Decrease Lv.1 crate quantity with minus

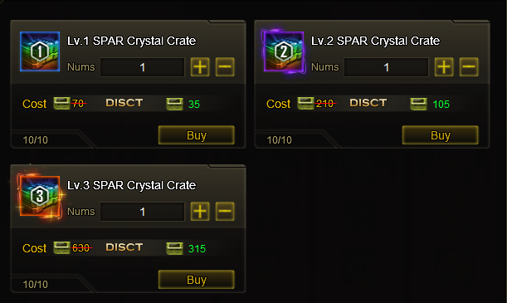coord(225,67)
